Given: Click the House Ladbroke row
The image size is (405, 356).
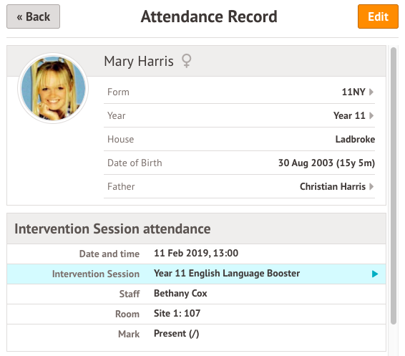Looking at the screenshot, I should coord(239,140).
